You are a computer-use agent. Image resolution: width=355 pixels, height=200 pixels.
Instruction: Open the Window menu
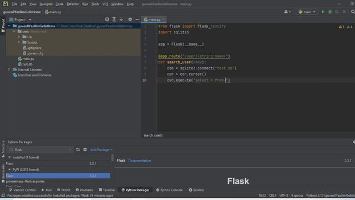117,4
